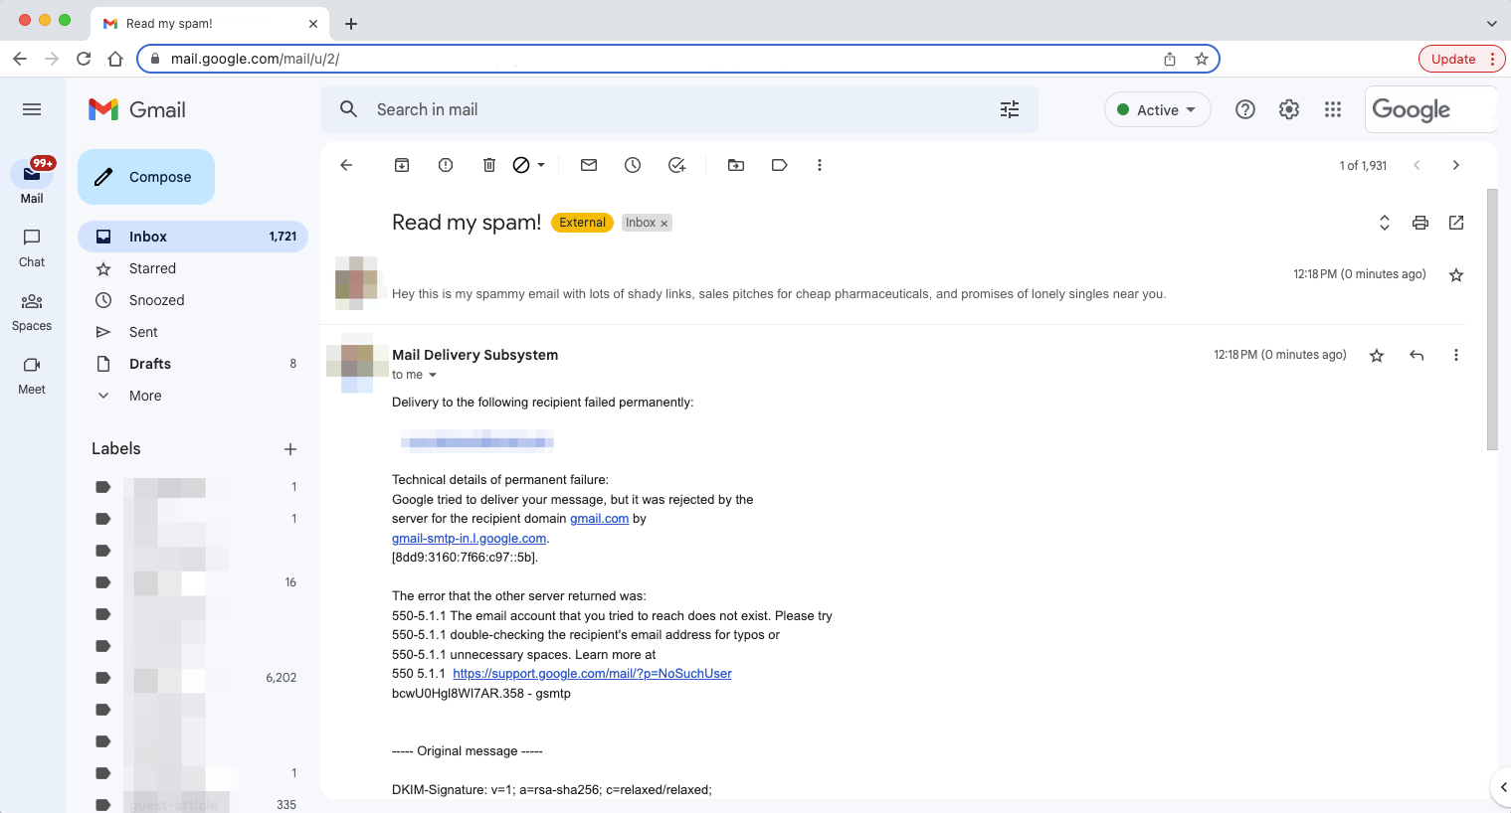
Task: Click the message pane vertical scrollbar
Action: point(1491,318)
